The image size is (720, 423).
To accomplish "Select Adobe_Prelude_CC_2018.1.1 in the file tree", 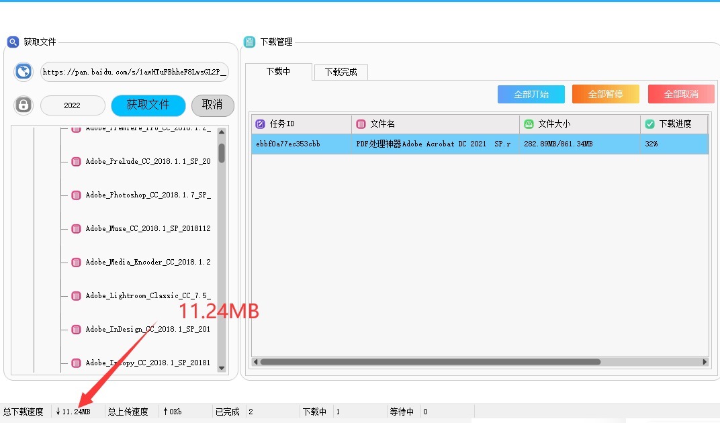I will tap(148, 162).
